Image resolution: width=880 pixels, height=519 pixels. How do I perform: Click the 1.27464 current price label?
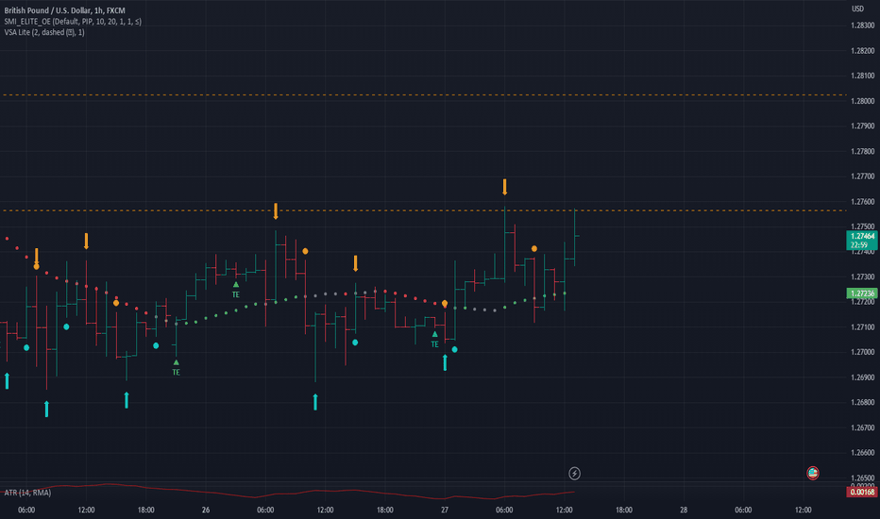[x=861, y=240]
